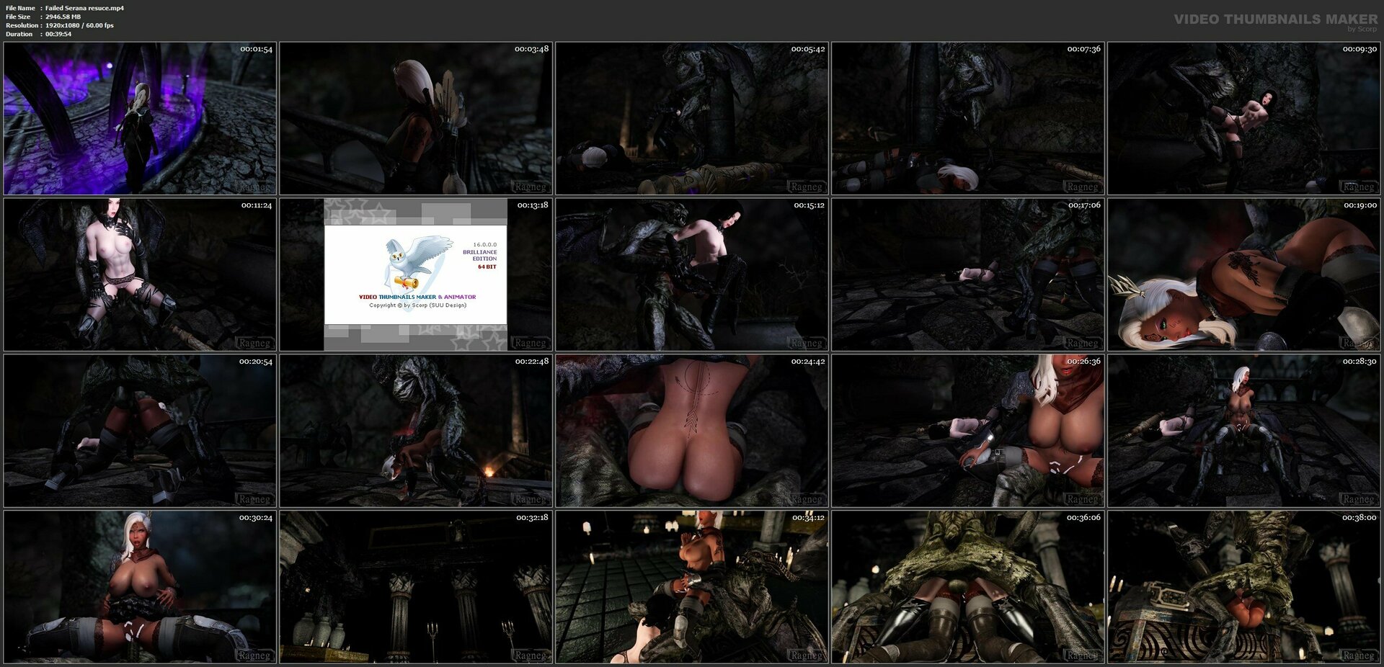Select the frame at 00:03:48
1384x667 pixels.
click(x=416, y=118)
